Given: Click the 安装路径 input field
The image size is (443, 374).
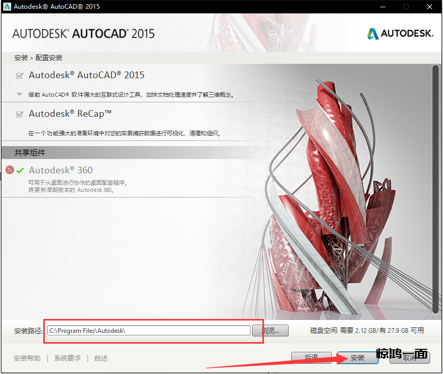Looking at the screenshot, I should click(x=149, y=331).
